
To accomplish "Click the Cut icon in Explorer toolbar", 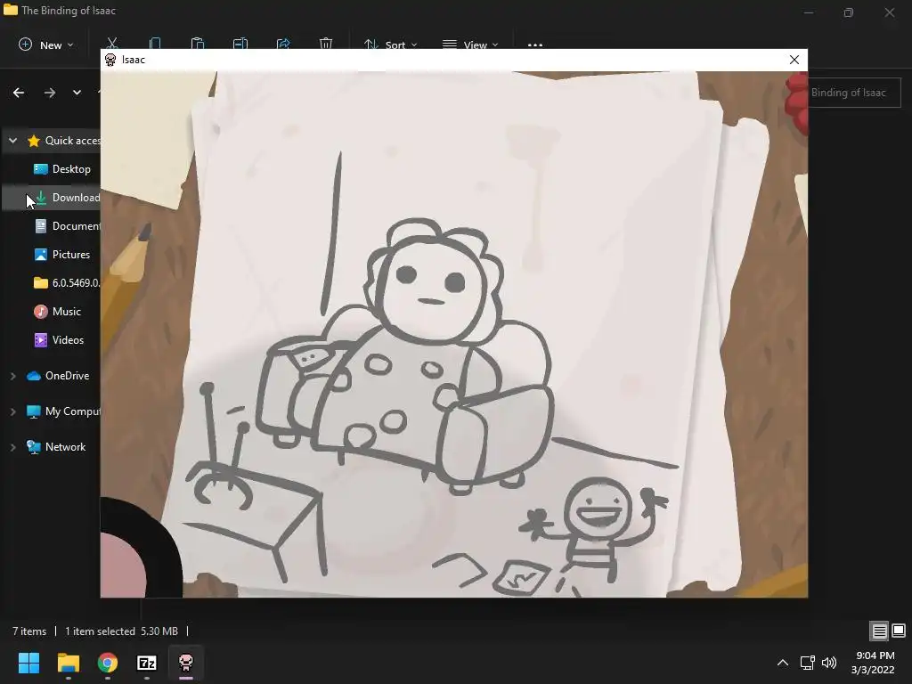I will 112,44.
